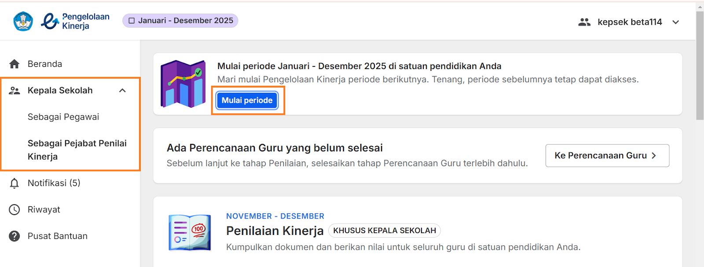The image size is (704, 267).
Task: Click the Penilaian Kinerja book illustration
Action: (190, 232)
